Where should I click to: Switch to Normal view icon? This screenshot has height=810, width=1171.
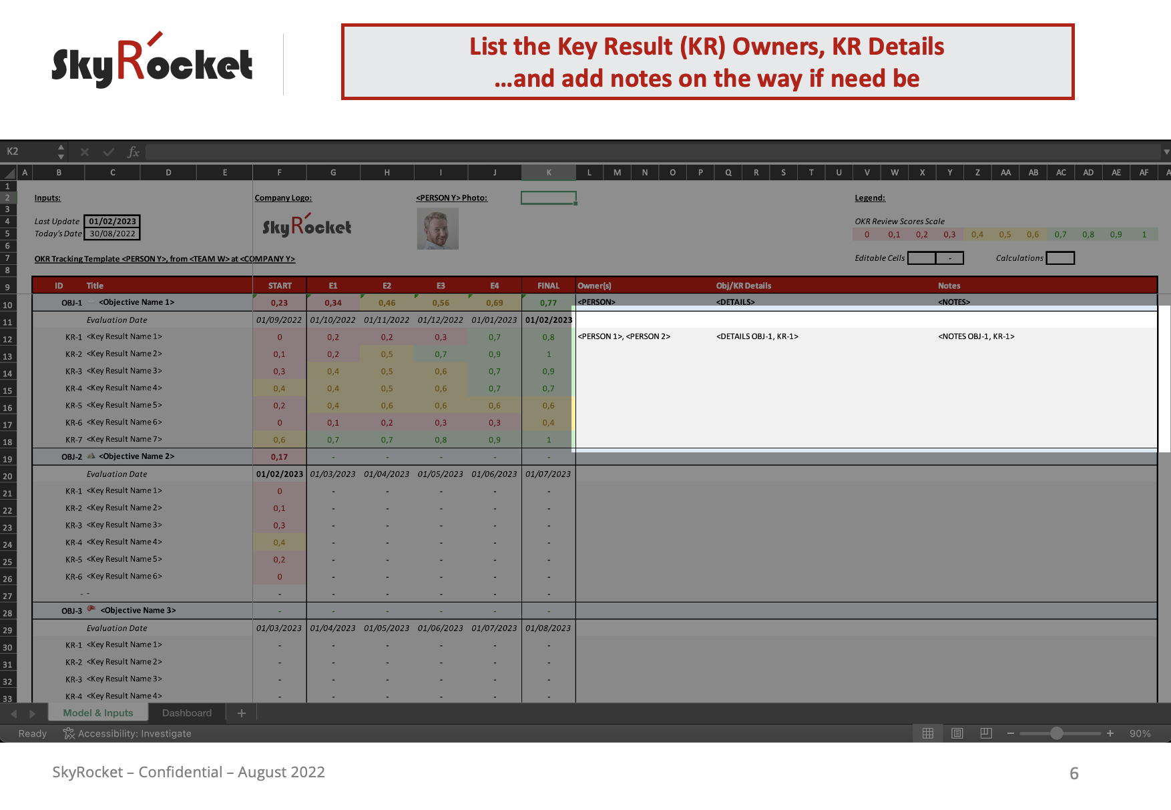click(x=928, y=733)
